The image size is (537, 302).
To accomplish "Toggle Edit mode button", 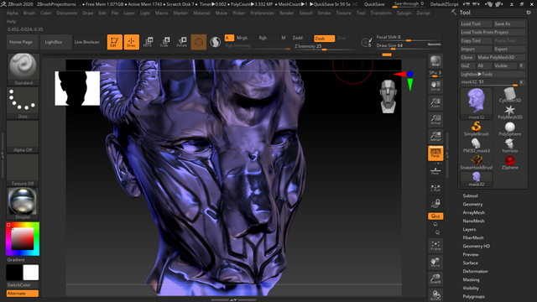I will (114, 42).
